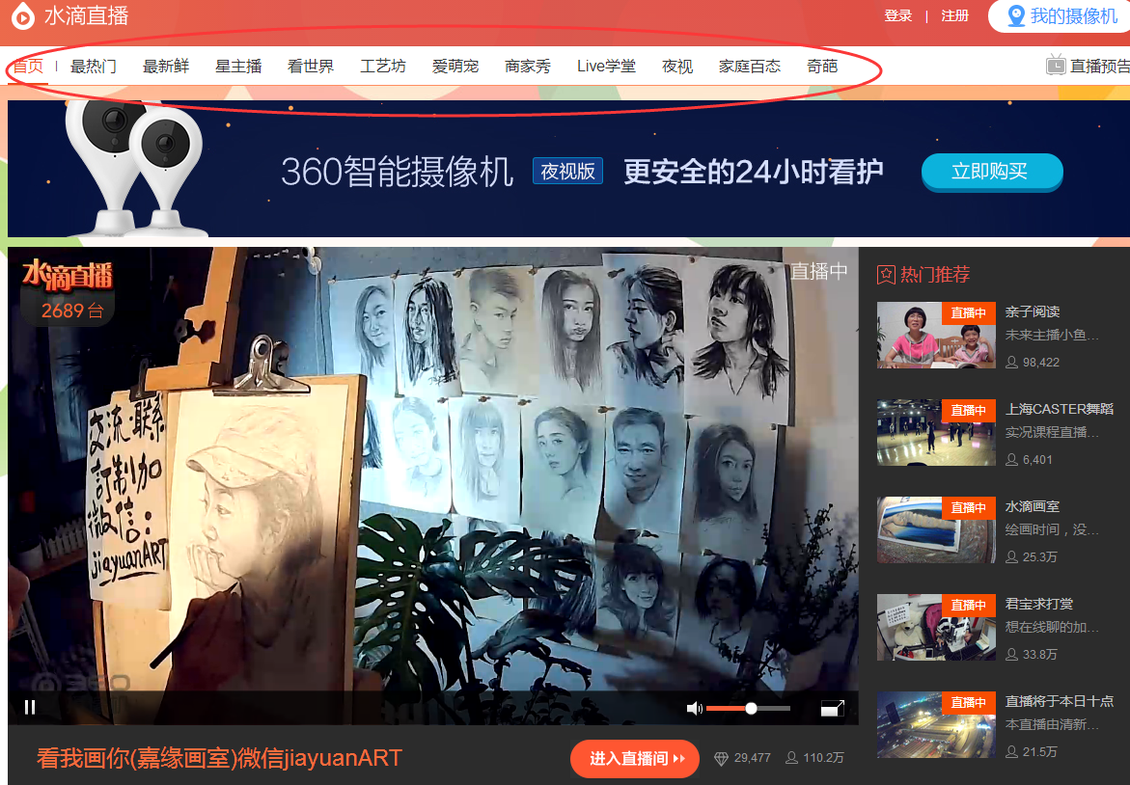Click the 想在线聊的加… description text
Image resolution: width=1130 pixels, height=785 pixels.
pos(1052,627)
